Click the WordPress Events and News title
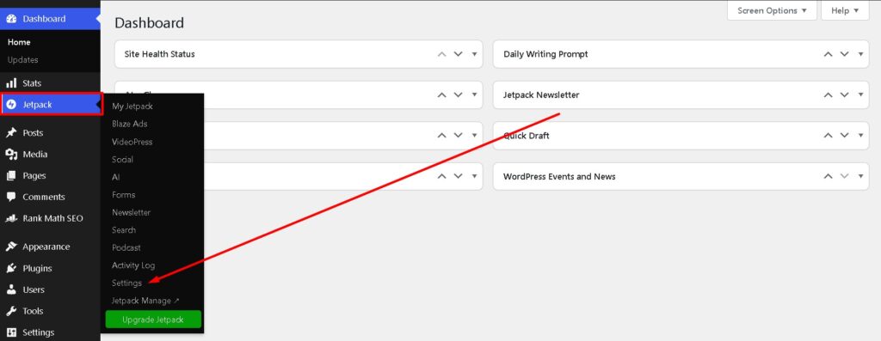 pyautogui.click(x=559, y=176)
